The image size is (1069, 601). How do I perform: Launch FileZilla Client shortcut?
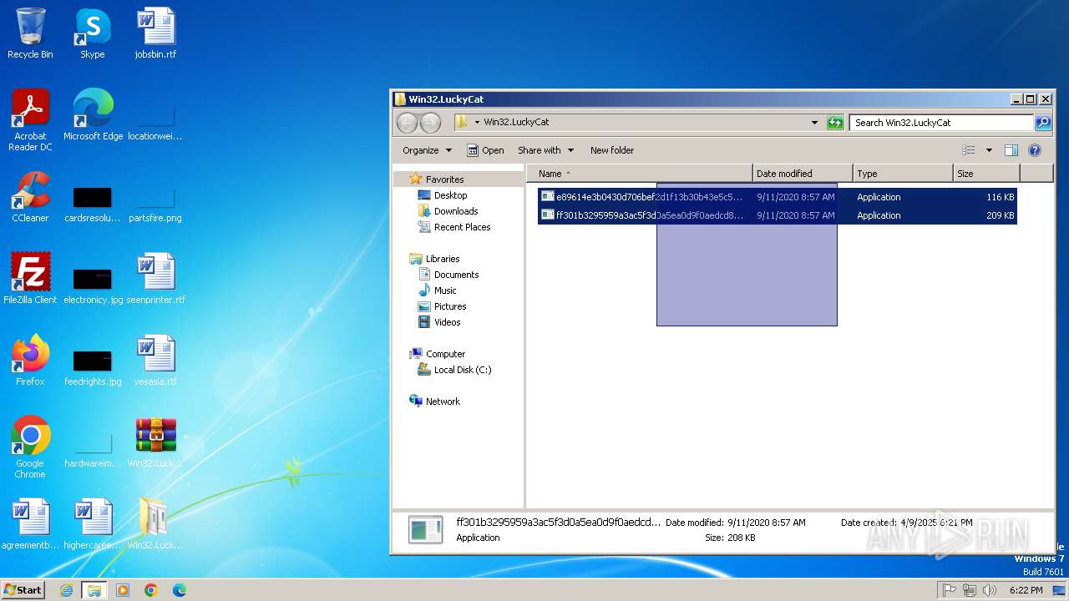click(30, 279)
